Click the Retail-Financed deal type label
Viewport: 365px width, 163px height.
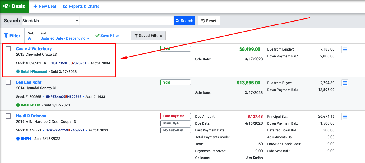[x=34, y=72]
